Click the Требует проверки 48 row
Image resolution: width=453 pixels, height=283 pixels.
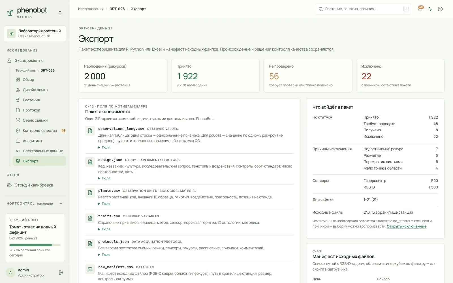click(401, 124)
